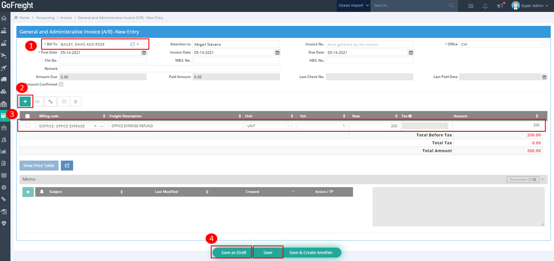This screenshot has height=261, width=554.
Task: Click the +5 add five rows button
Action: click(x=37, y=102)
